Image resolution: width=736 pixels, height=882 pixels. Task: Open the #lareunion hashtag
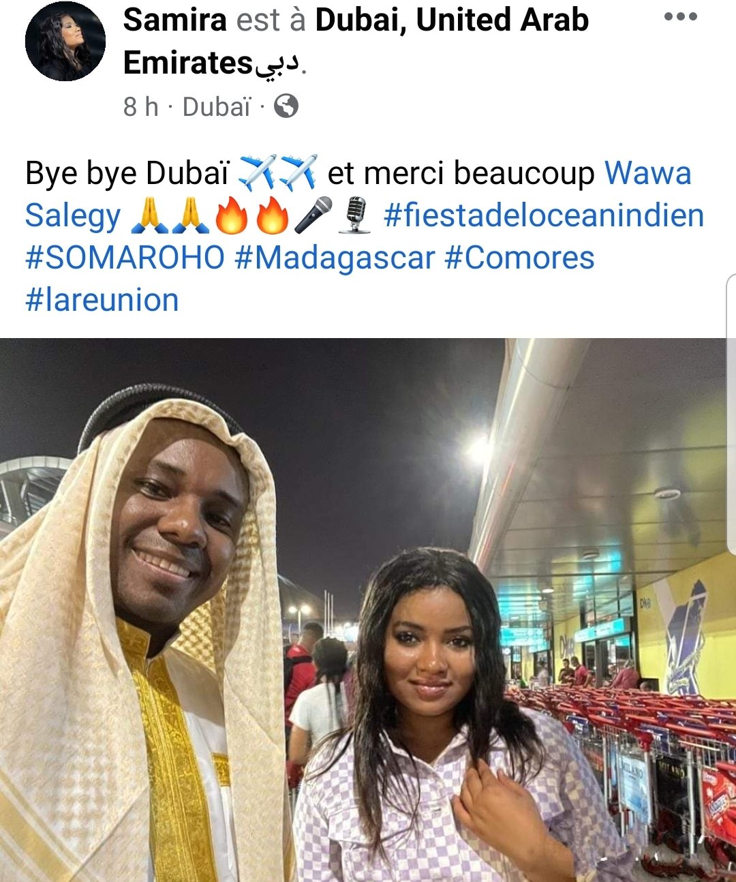click(102, 301)
